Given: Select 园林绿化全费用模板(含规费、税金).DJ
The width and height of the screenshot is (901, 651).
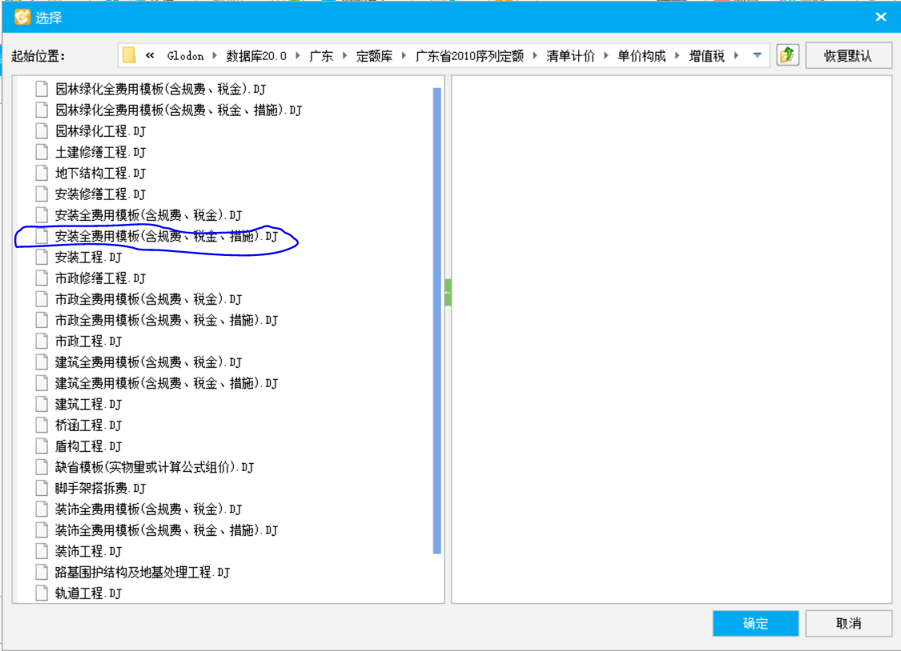Looking at the screenshot, I should pyautogui.click(x=160, y=89).
